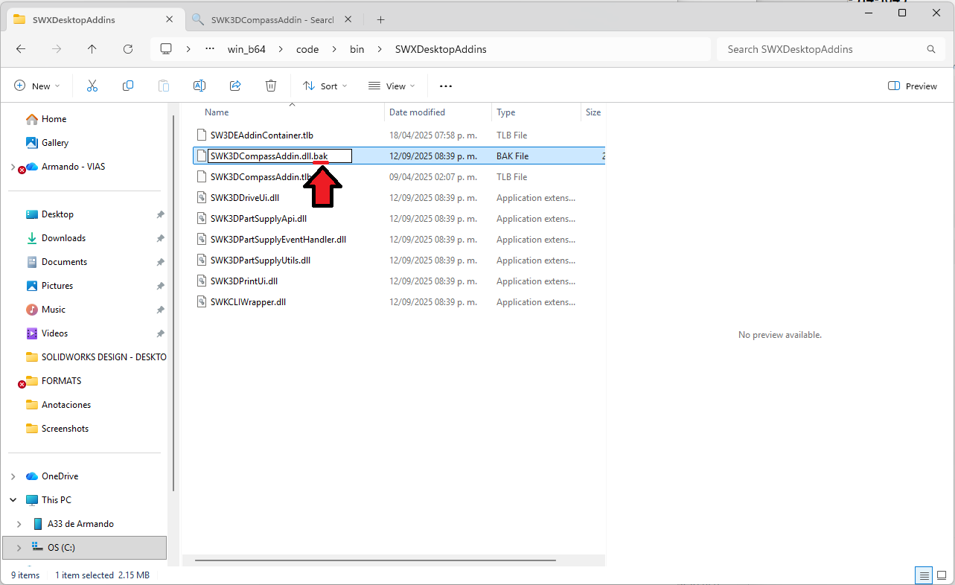
Task: Click the Copy icon in toolbar
Action: pyautogui.click(x=128, y=86)
